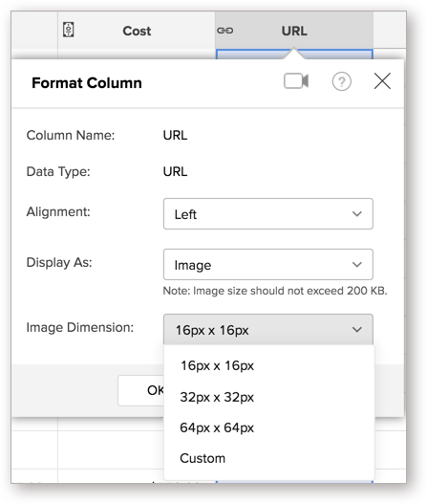The image size is (427, 504).
Task: Collapse the Image Dimension dropdown
Action: coord(268,329)
